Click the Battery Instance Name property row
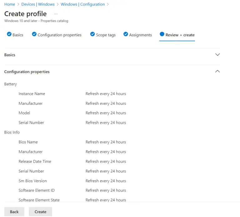The height and width of the screenshot is (217, 240). [32, 94]
